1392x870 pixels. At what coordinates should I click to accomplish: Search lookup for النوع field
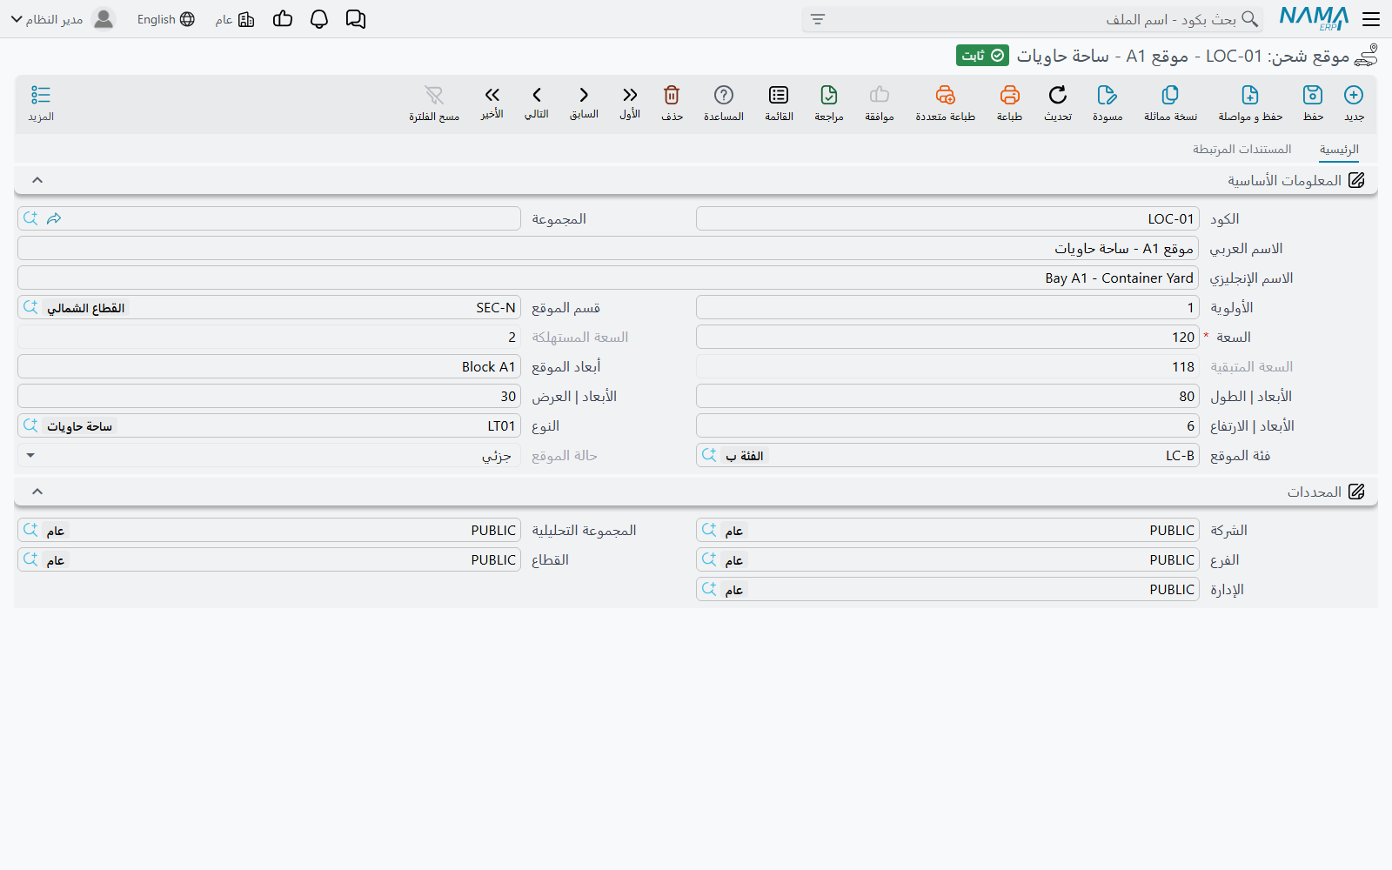30,425
